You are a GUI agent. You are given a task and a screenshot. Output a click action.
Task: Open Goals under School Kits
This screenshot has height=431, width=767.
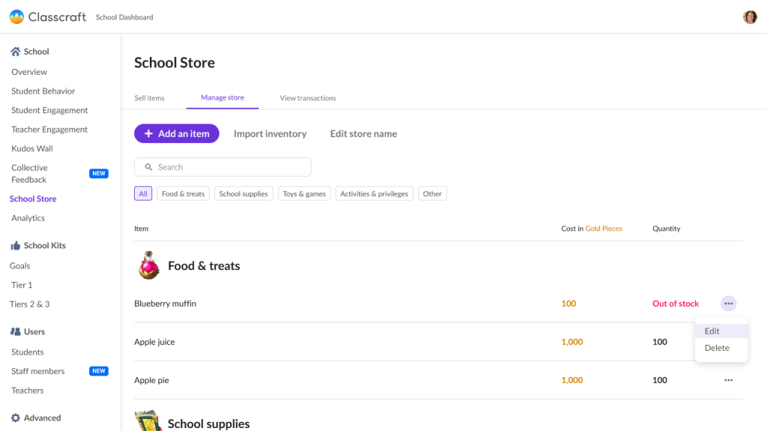coord(19,266)
